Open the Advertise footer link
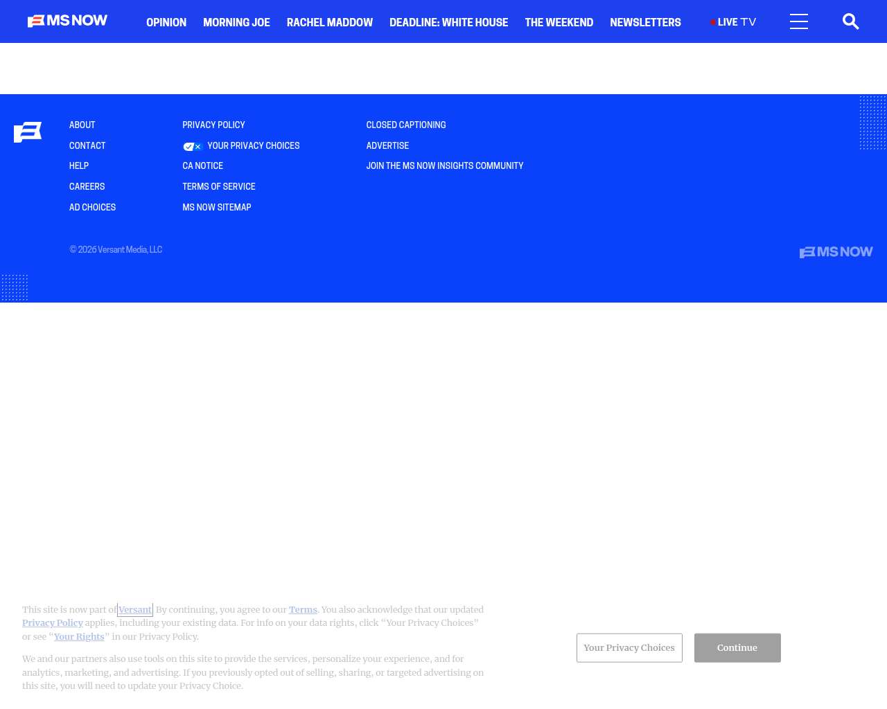 387,146
